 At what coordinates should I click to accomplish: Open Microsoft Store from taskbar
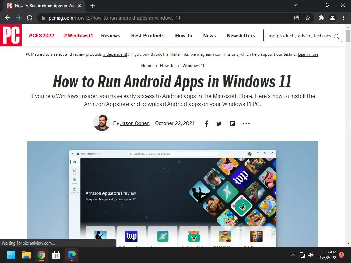pos(57,255)
